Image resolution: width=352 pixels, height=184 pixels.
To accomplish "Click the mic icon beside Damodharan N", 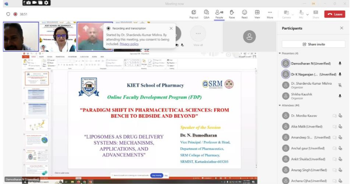I will coord(340,63).
